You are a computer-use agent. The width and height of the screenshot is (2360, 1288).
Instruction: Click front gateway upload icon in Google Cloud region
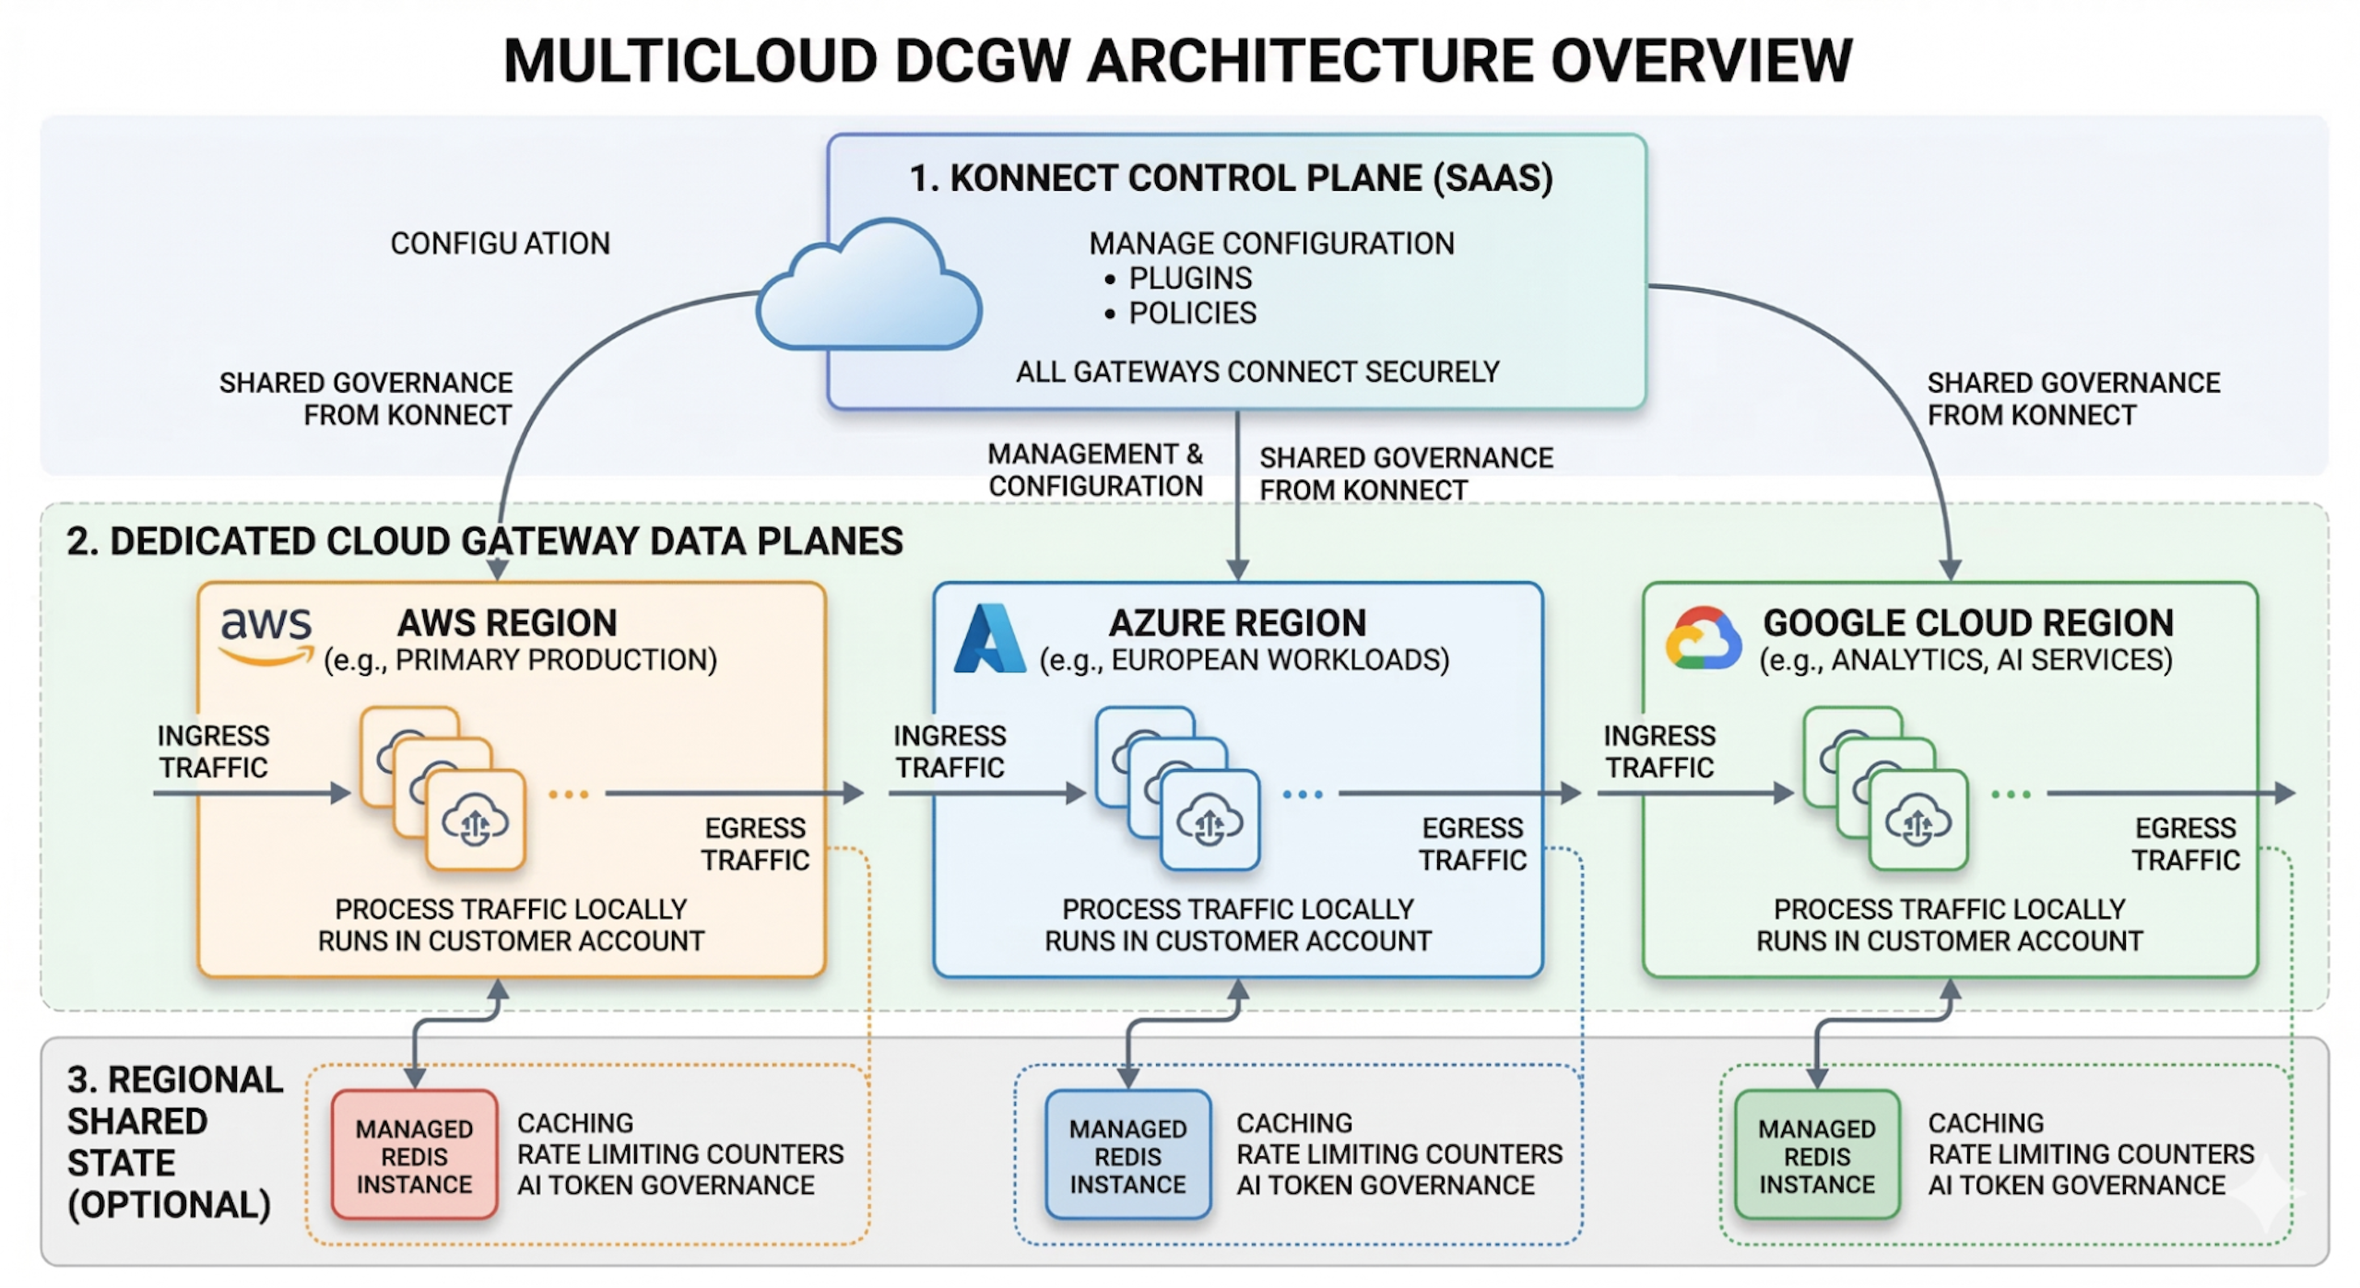tap(1917, 821)
